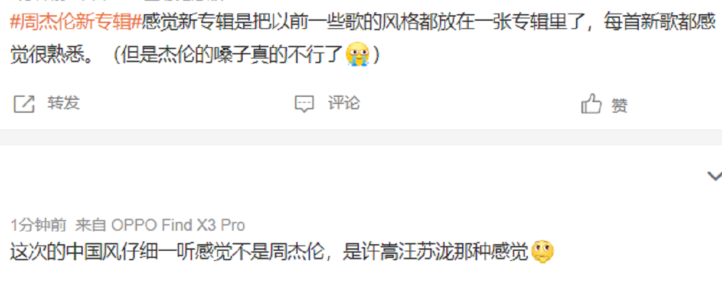The image size is (722, 298).
Task: Open the #周杰伦新专辑# hashtag link
Action: (x=76, y=23)
